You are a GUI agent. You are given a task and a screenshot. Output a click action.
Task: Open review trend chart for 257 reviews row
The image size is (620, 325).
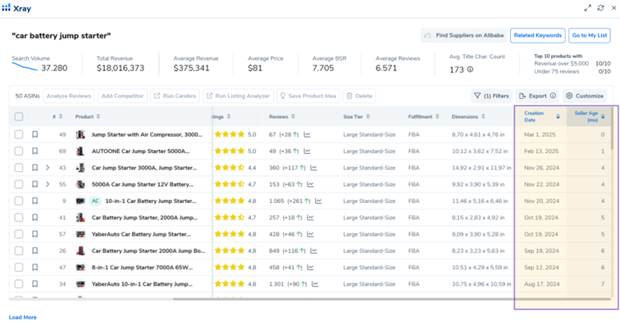(310, 218)
